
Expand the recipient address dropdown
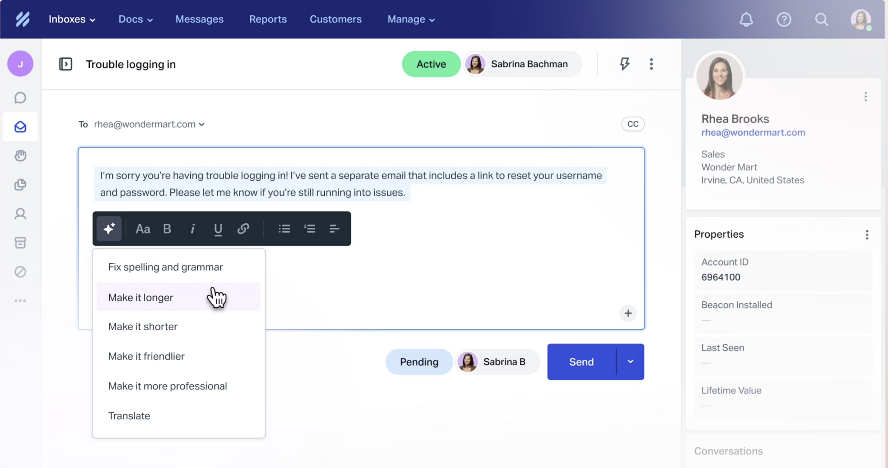(x=202, y=124)
